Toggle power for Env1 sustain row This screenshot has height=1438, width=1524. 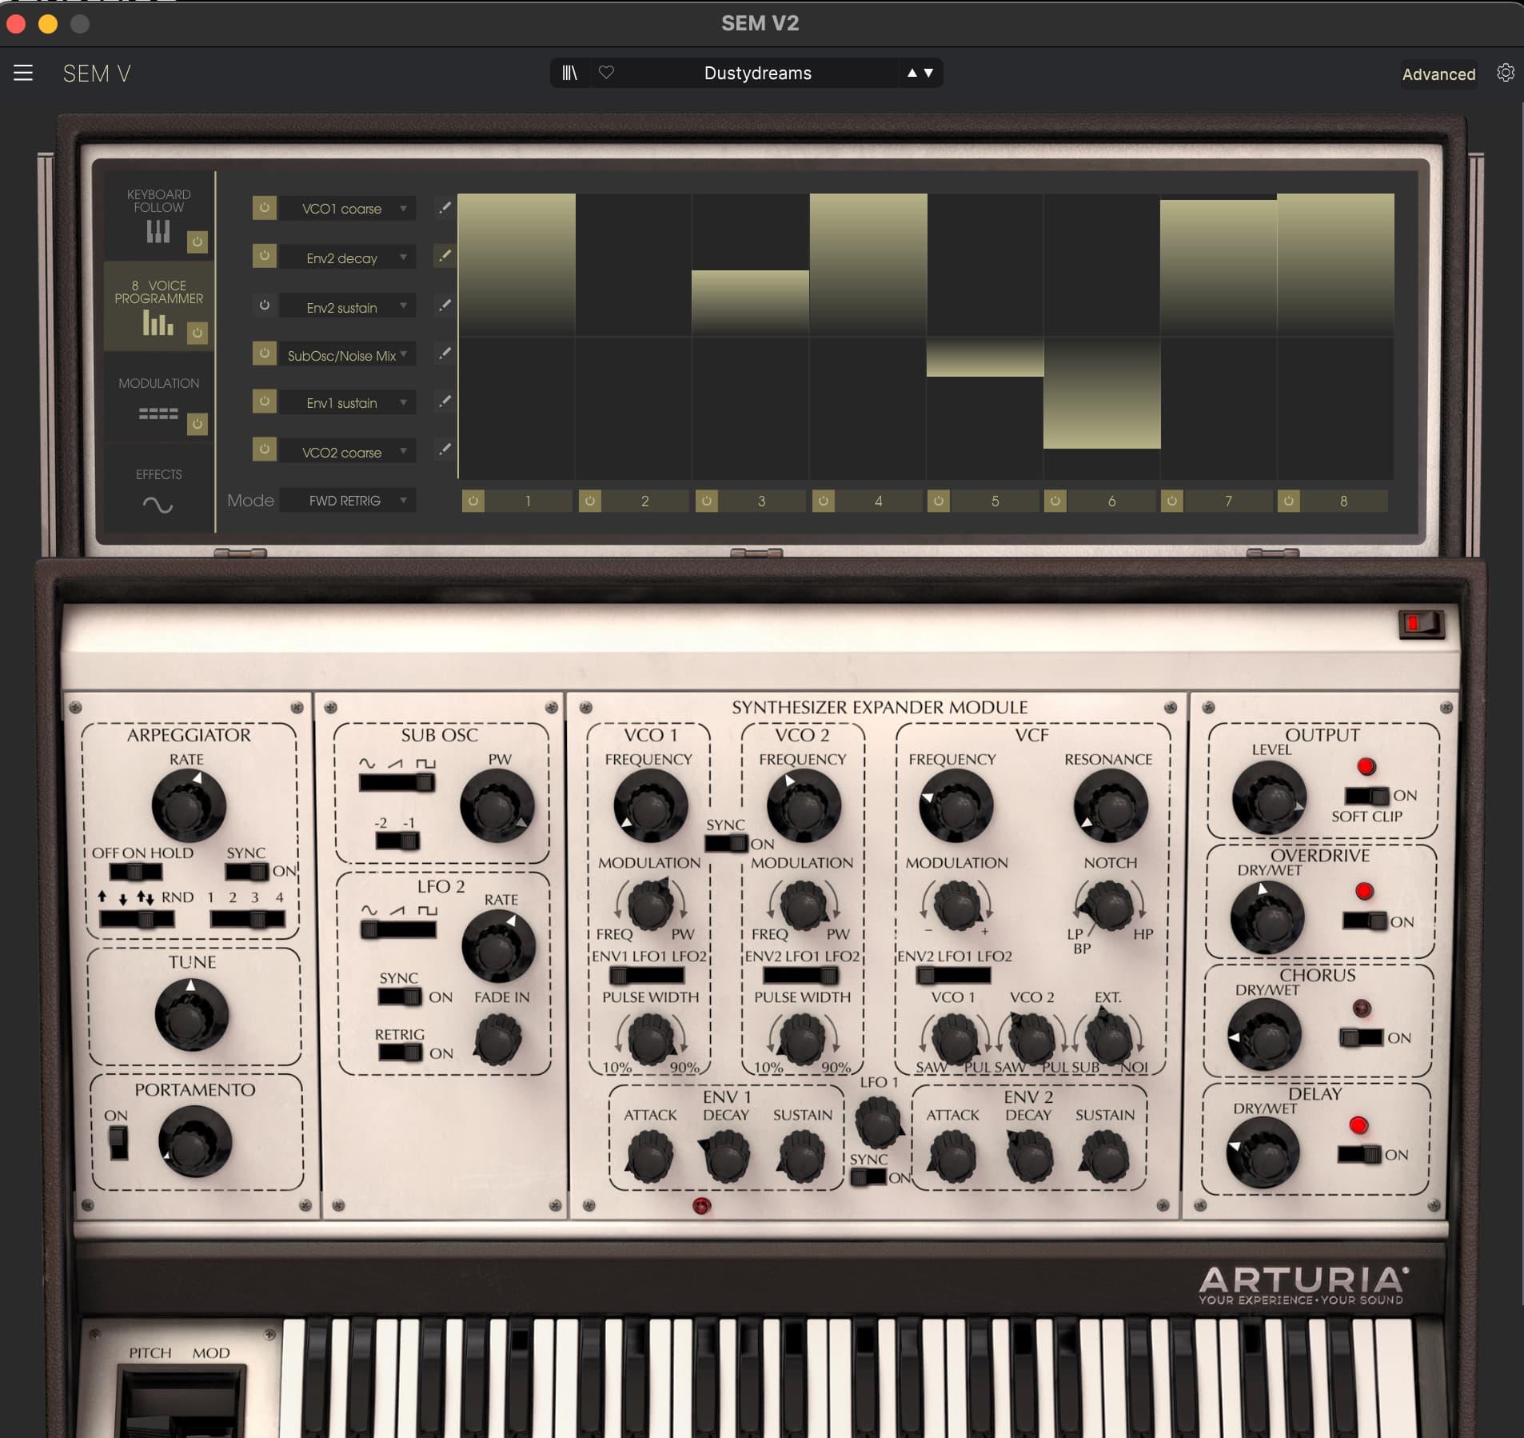tap(265, 401)
